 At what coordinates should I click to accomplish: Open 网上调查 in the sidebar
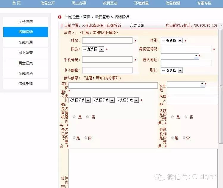click(x=26, y=53)
